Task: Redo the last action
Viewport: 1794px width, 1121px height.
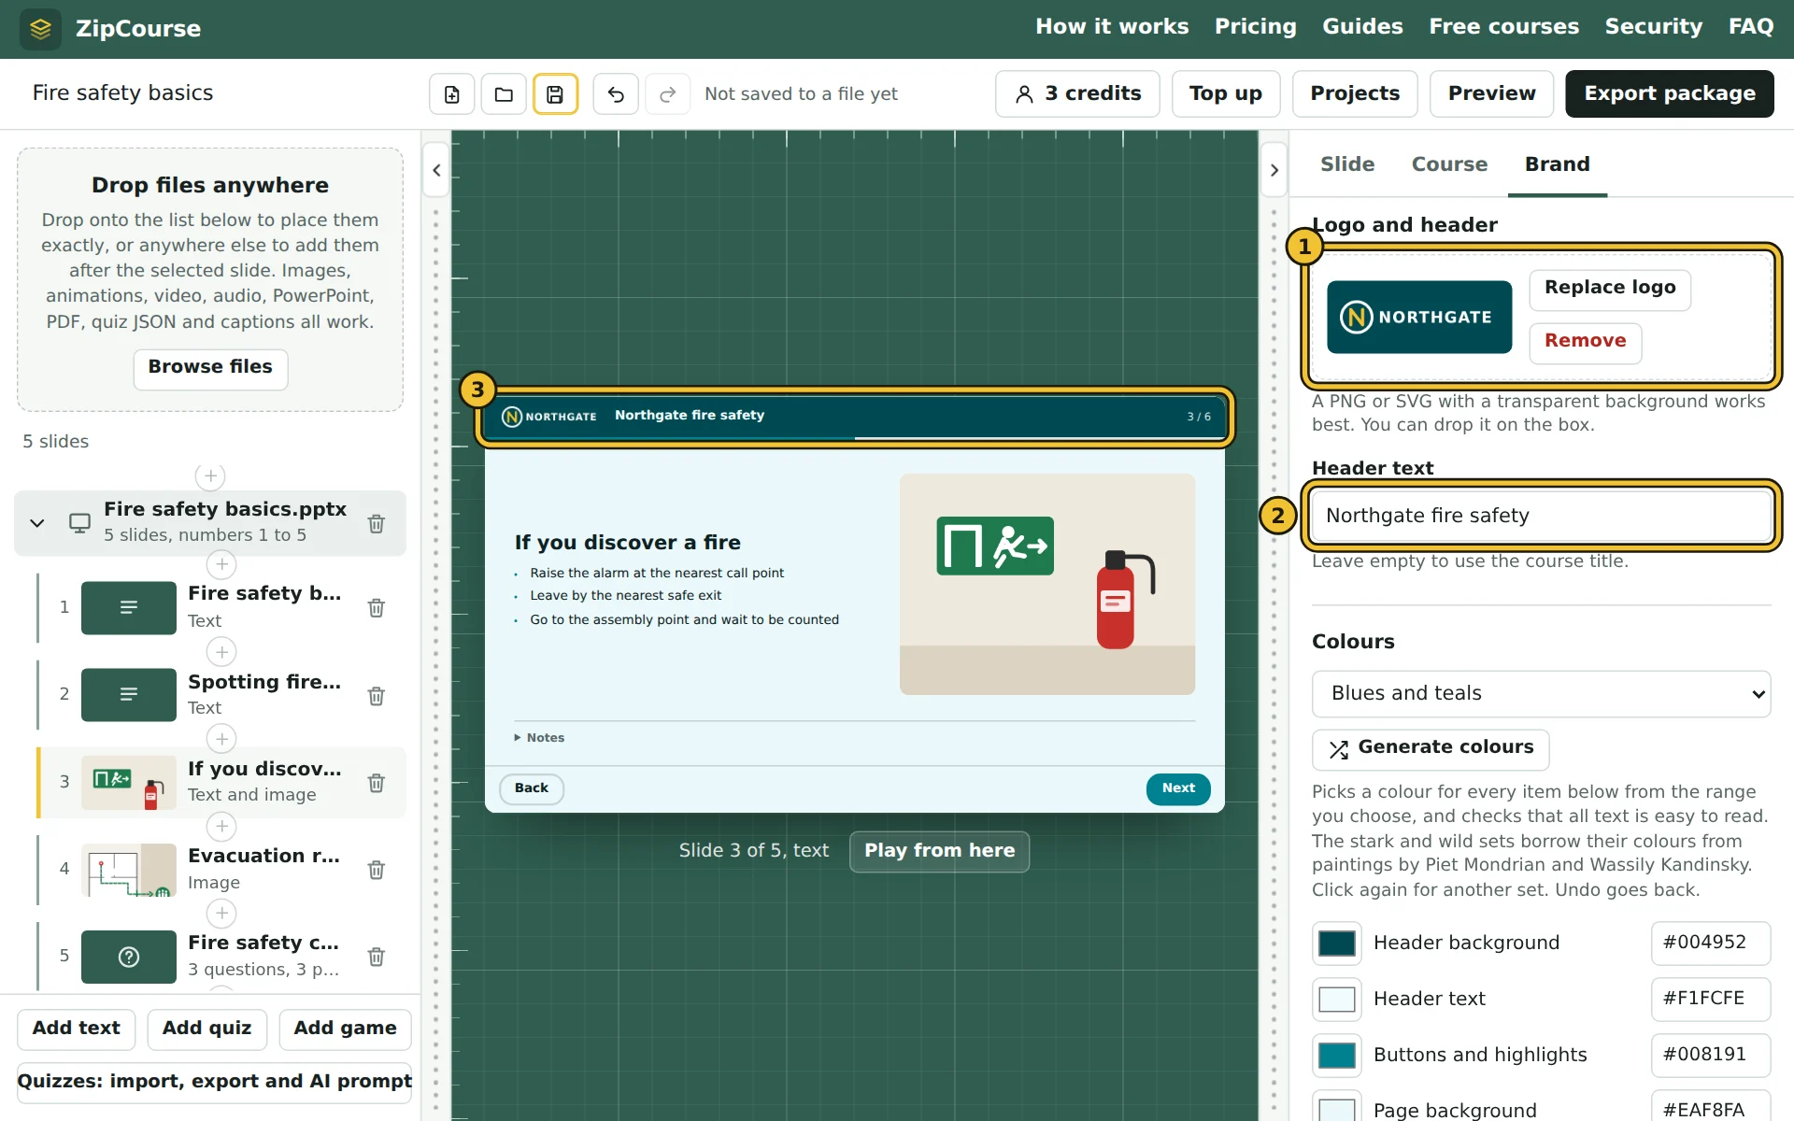Action: [667, 94]
